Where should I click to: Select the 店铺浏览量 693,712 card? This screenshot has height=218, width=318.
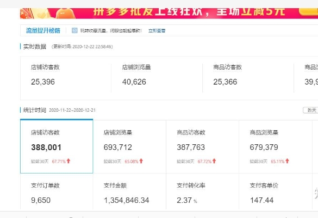point(129,147)
